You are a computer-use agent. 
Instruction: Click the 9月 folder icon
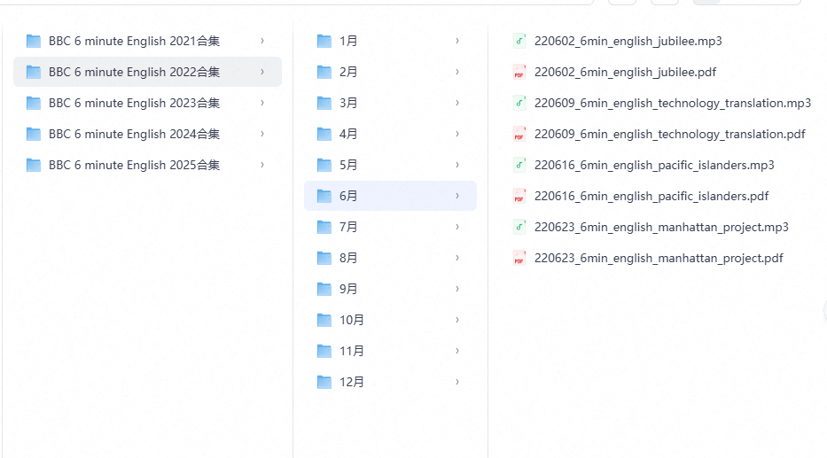(324, 290)
